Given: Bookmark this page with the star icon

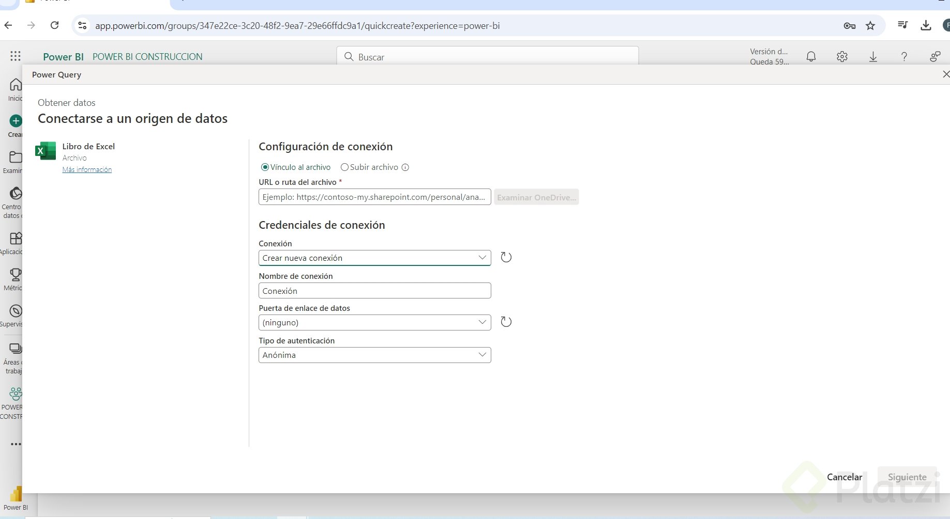Looking at the screenshot, I should click(870, 25).
